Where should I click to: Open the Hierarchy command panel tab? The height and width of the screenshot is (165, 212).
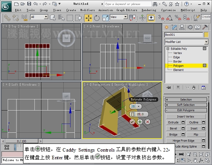click(182, 27)
